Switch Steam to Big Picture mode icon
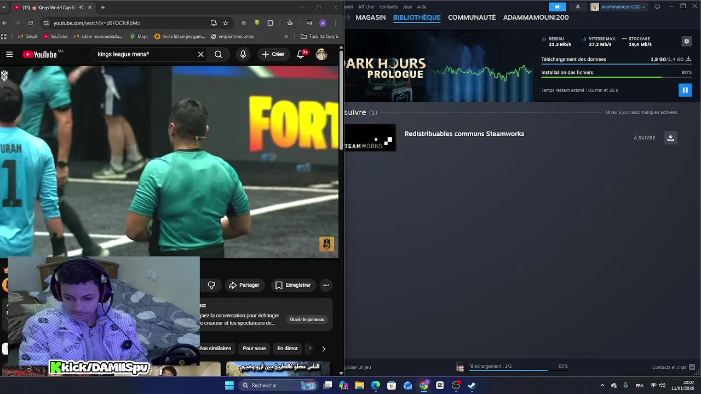This screenshot has height=394, width=701. point(657,7)
